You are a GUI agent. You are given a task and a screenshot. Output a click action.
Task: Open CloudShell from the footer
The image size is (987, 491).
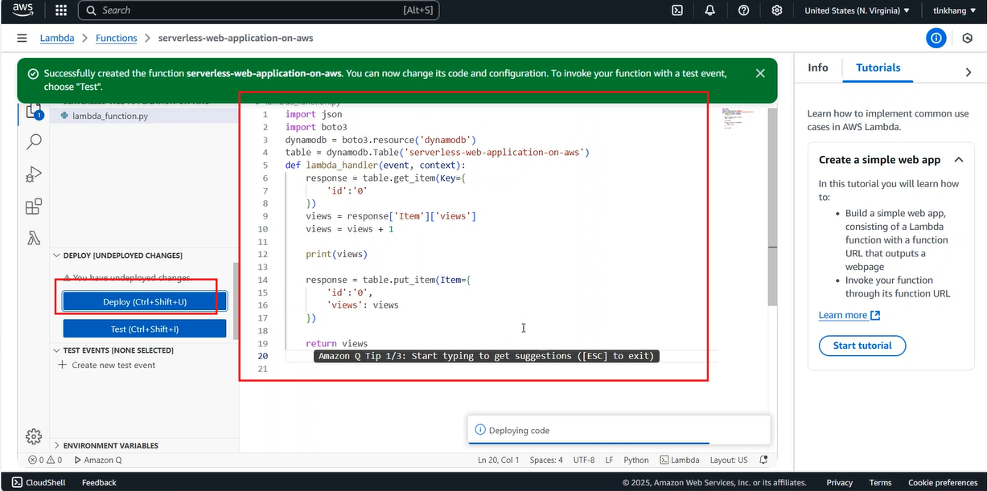pos(39,482)
